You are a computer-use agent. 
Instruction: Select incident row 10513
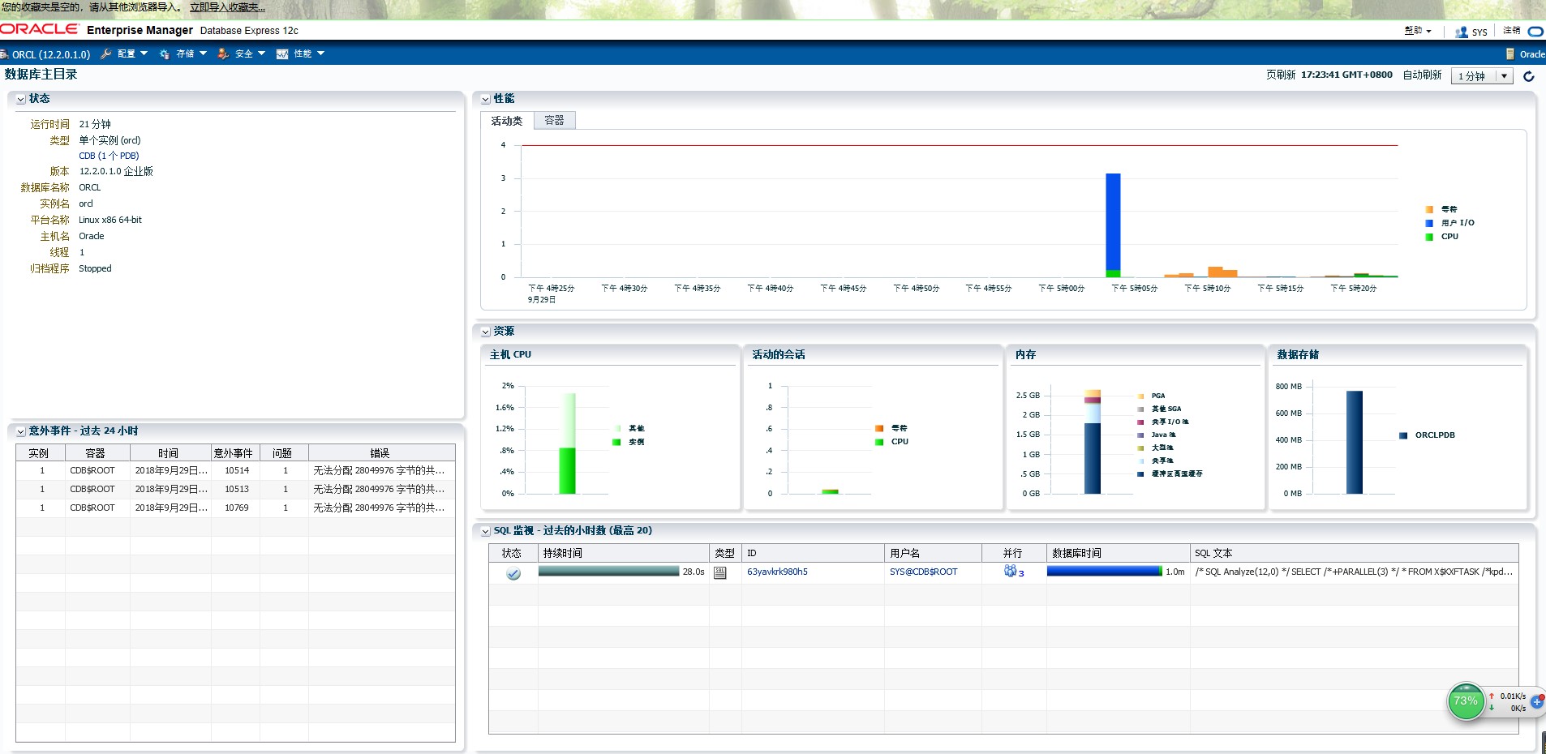coord(235,489)
